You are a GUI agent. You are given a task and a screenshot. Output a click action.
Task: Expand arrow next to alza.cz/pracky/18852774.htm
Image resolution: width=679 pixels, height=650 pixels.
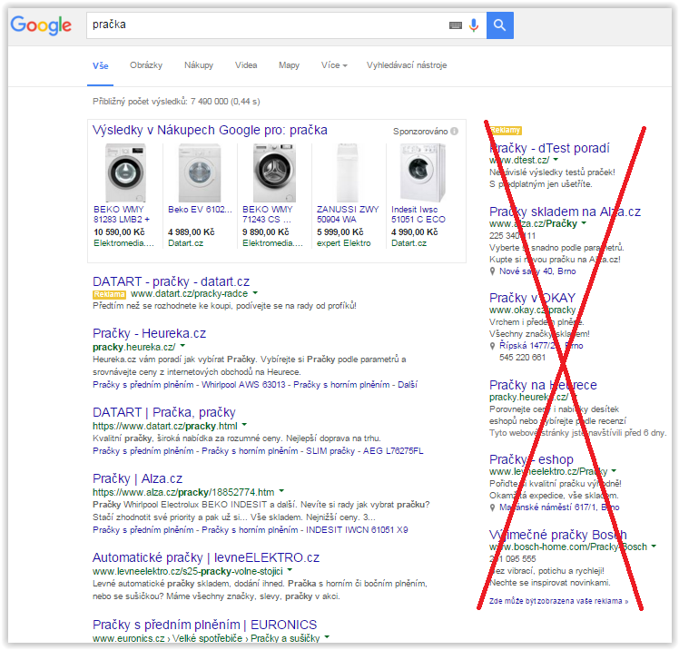pos(282,490)
